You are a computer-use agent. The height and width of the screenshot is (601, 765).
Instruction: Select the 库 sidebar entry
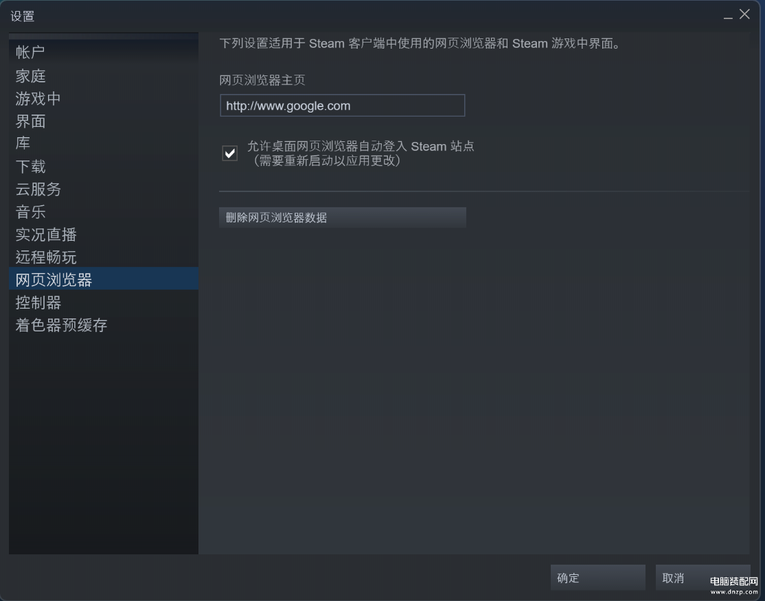[23, 143]
